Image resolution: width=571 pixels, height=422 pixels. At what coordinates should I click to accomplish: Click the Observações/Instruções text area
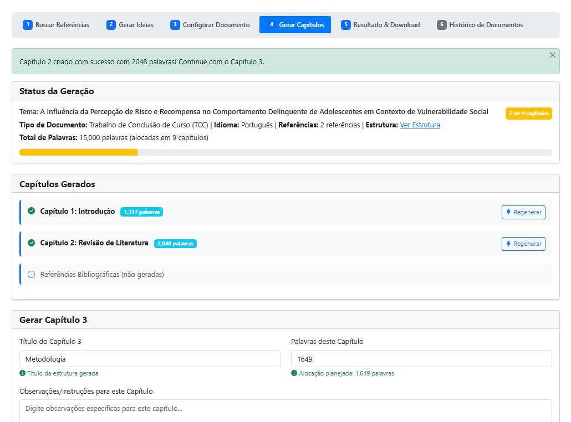[x=285, y=410]
